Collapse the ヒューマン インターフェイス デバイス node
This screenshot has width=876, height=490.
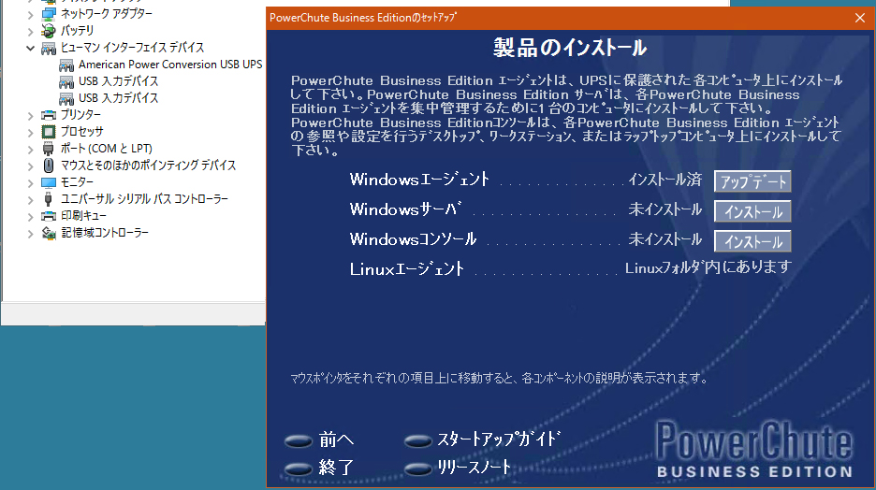coord(31,48)
